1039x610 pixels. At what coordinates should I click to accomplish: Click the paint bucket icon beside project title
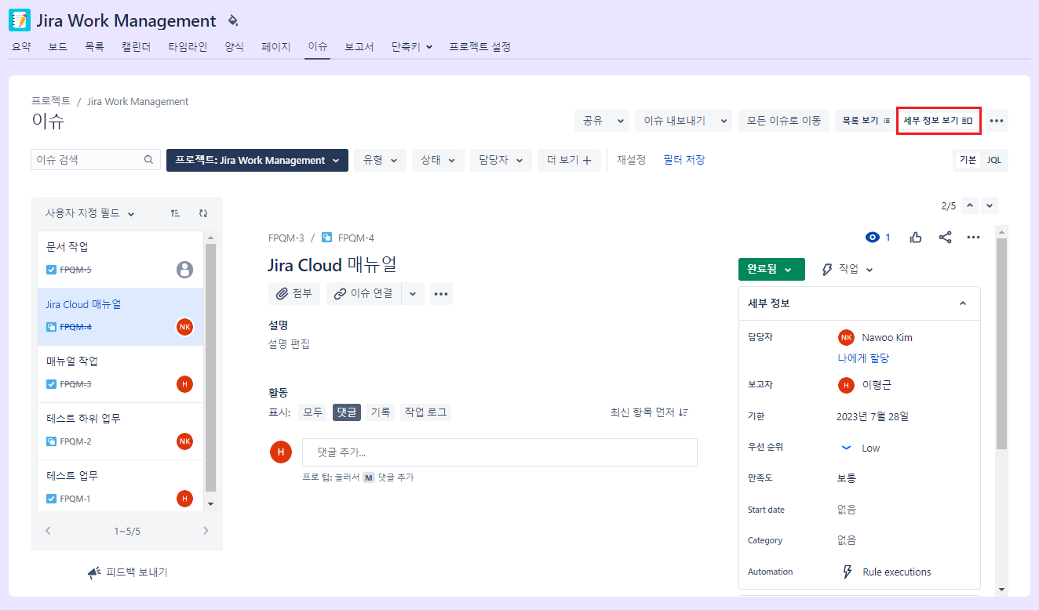point(232,20)
